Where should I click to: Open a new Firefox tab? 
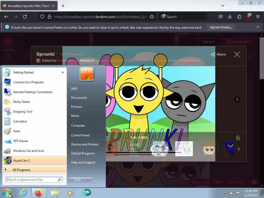[x=63, y=6]
